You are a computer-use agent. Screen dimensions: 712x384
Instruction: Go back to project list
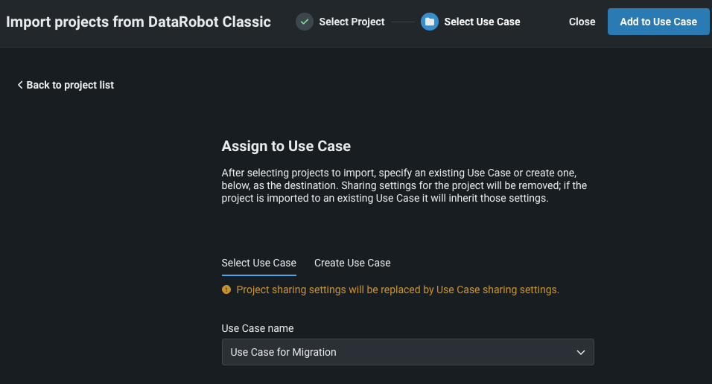70,85
